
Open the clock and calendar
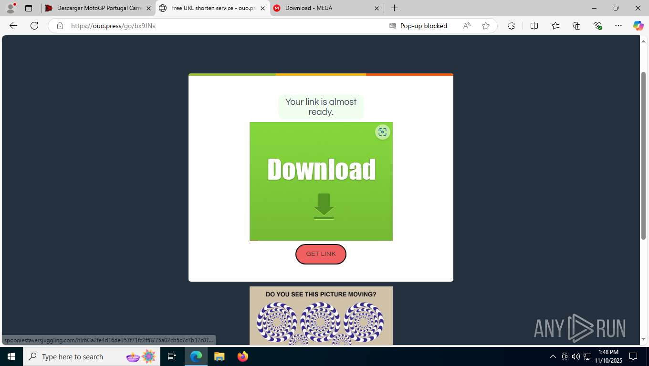(x=608, y=356)
